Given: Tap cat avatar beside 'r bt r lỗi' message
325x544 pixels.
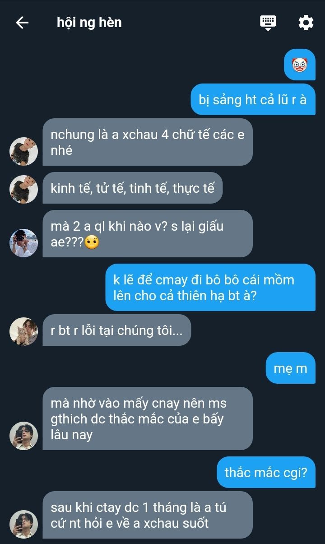Looking at the screenshot, I should pos(23,331).
